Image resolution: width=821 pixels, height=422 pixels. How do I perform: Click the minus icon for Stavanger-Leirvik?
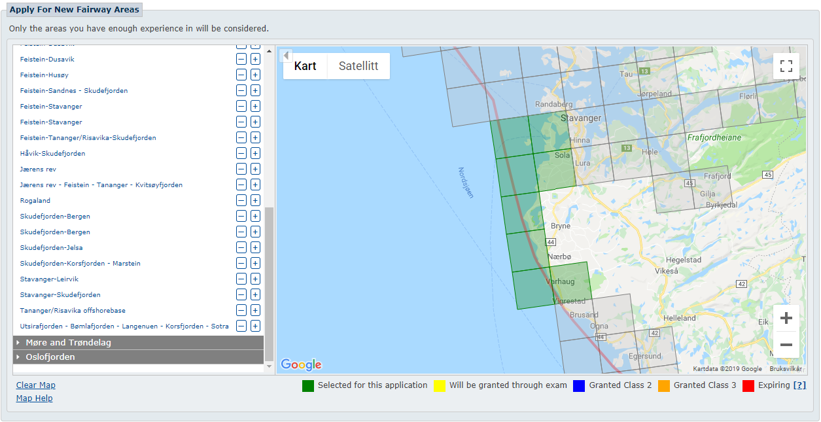click(x=241, y=279)
